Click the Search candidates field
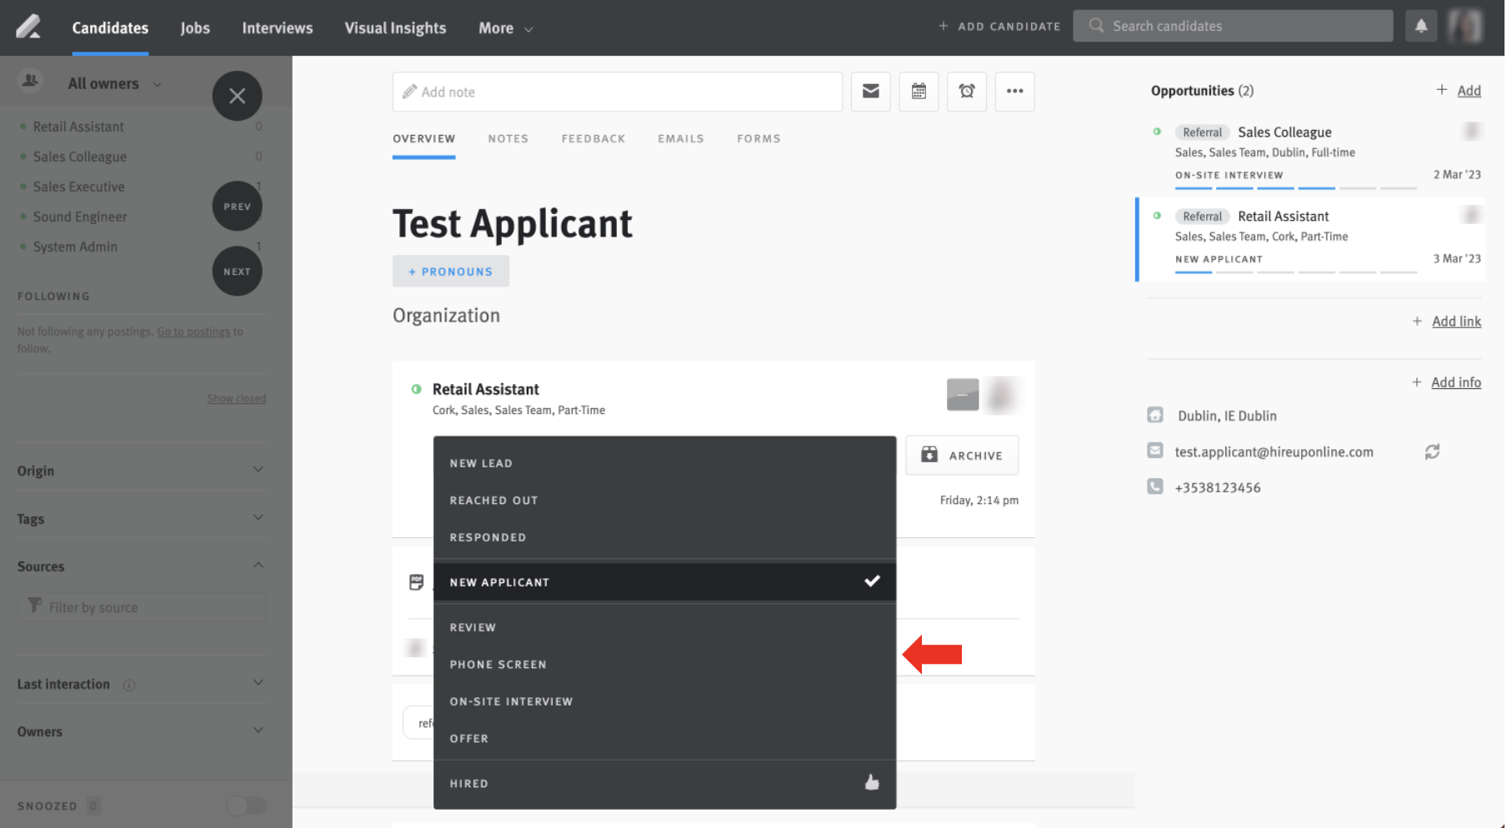The image size is (1507, 828). (x=1234, y=27)
